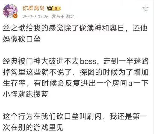Screen dimensions: 154x134
Task: Click the crown membership icon beside username
Action: point(50,8)
